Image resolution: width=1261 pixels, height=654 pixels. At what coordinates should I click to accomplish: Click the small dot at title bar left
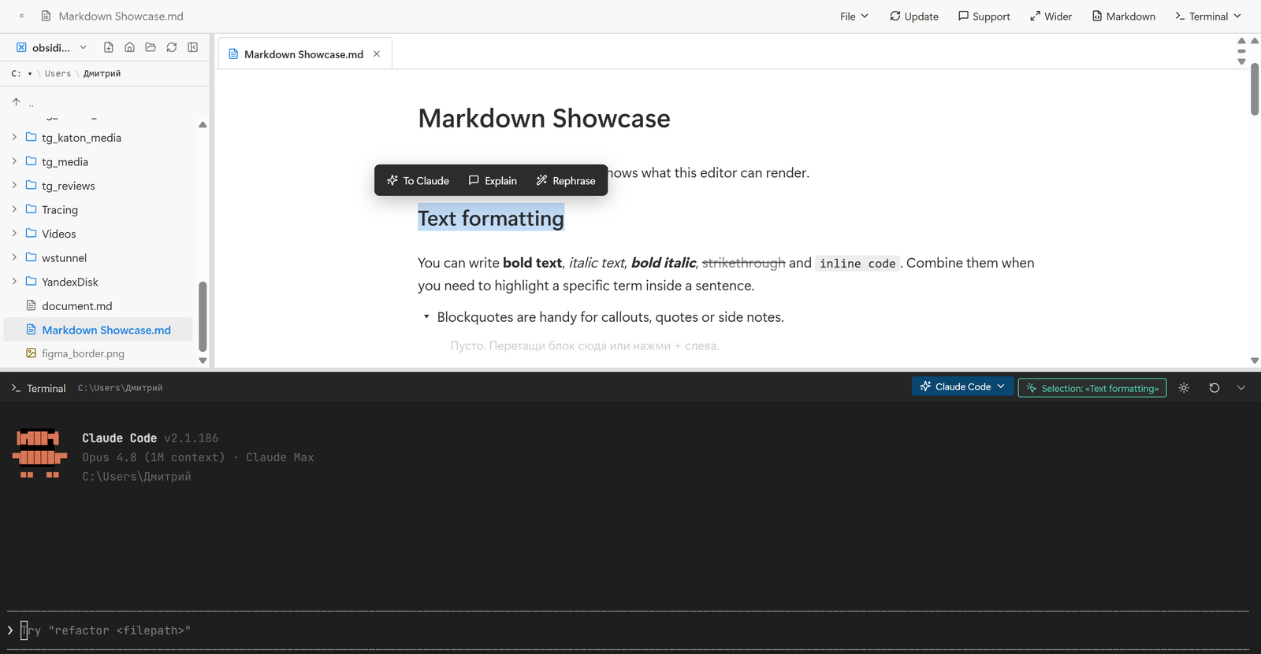tap(21, 16)
